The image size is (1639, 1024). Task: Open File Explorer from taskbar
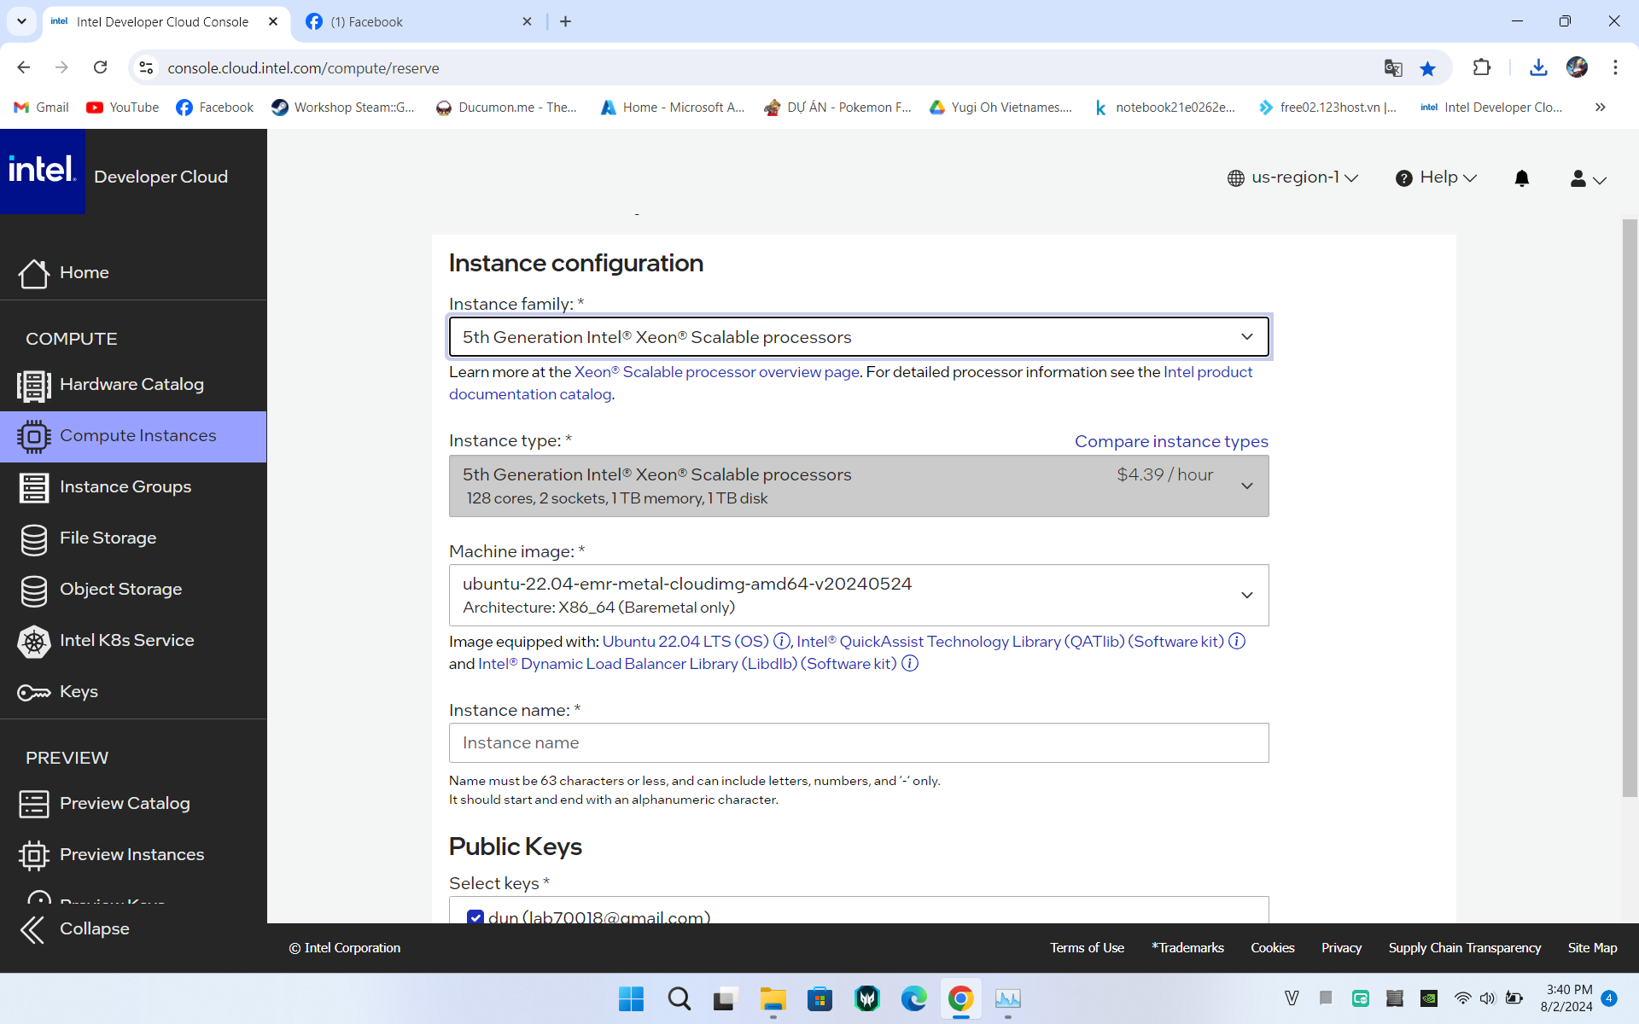pos(773,998)
